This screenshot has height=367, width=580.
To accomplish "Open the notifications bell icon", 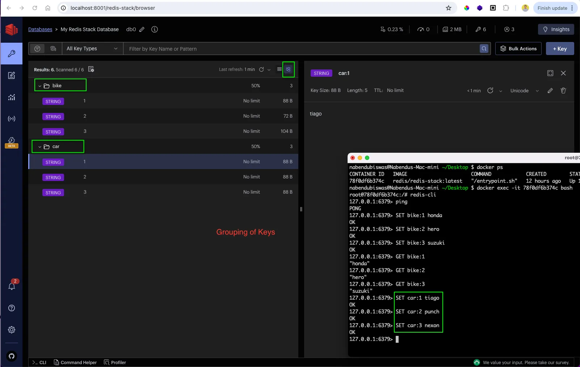I will click(x=12, y=286).
